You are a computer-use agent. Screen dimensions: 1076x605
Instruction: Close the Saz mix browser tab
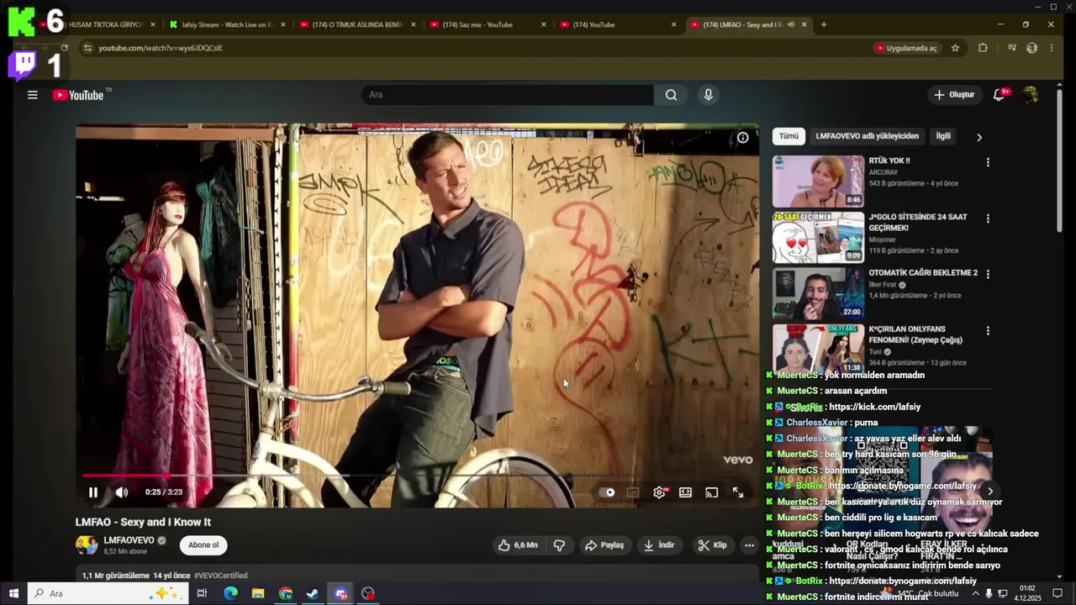(543, 24)
